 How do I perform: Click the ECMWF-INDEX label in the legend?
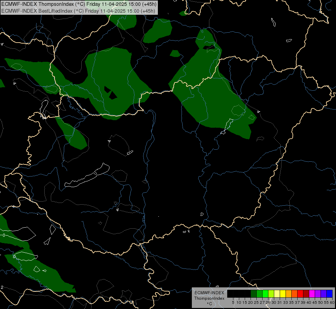click(209, 293)
